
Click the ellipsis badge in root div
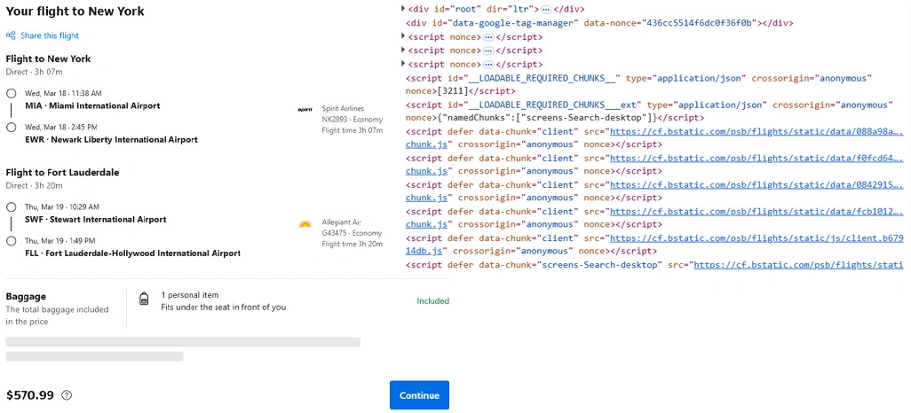pos(545,10)
